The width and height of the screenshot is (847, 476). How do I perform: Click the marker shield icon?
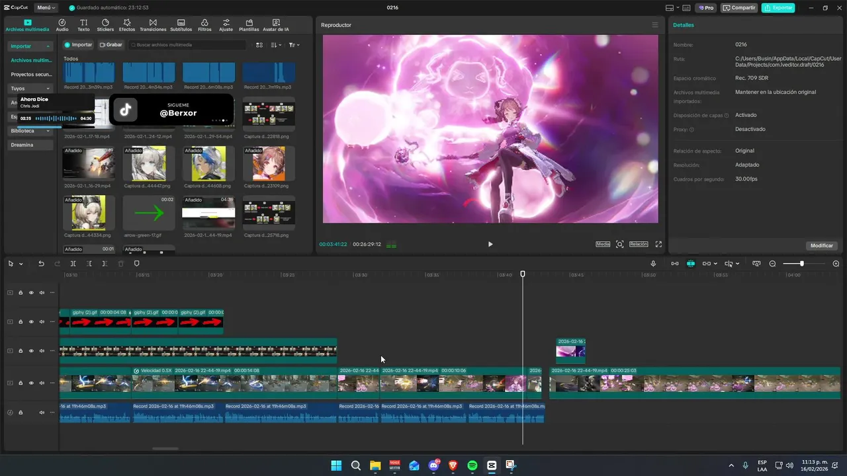pos(137,264)
